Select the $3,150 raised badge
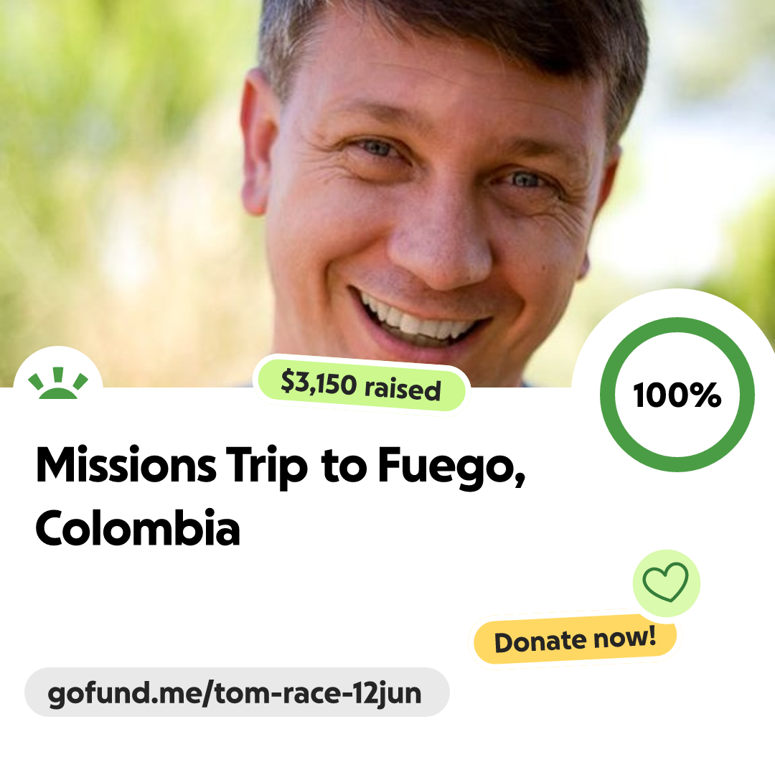775x775 pixels. tap(361, 385)
